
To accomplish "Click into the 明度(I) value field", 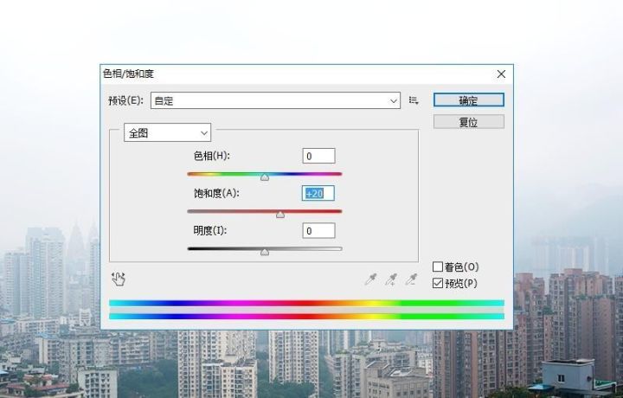I will click(x=318, y=230).
